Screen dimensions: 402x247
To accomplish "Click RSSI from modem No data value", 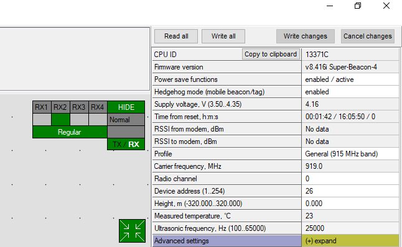I will coord(350,129).
